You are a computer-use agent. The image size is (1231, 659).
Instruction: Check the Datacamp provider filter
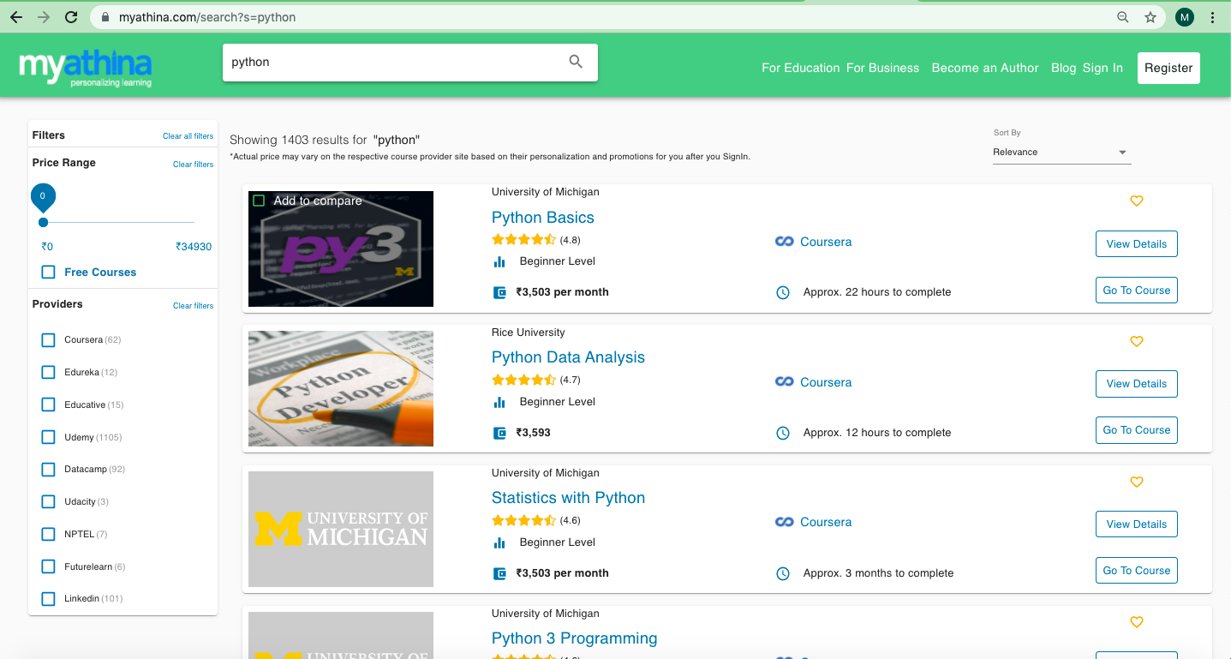point(49,470)
